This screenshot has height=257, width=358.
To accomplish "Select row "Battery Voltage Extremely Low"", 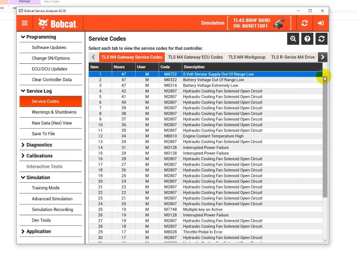I will [205, 85].
